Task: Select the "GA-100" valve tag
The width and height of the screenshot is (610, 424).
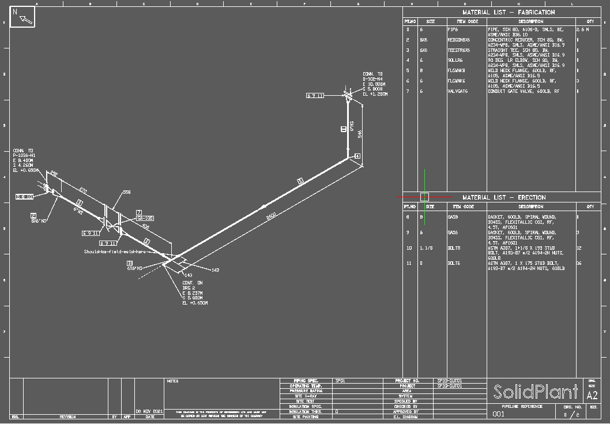Action: (145, 219)
